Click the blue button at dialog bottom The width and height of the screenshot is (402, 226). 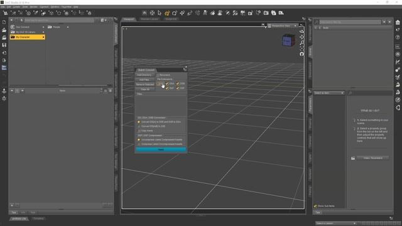tap(161, 149)
